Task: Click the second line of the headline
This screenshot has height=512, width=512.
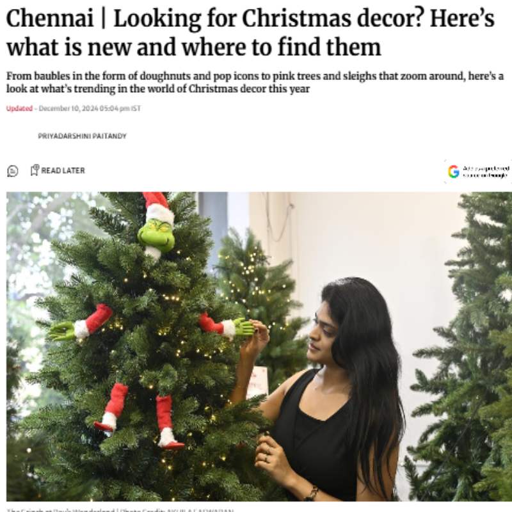Action: [x=194, y=47]
